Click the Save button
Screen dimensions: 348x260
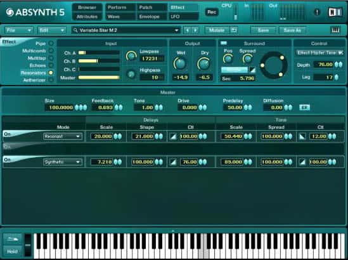coord(263,30)
